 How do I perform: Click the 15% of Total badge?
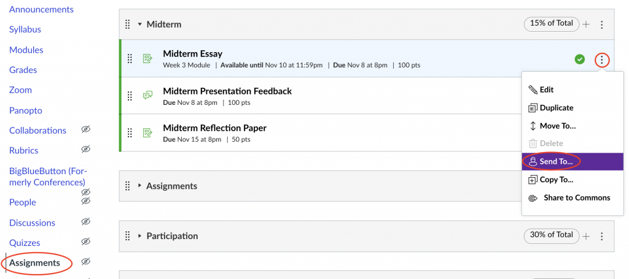click(x=552, y=23)
